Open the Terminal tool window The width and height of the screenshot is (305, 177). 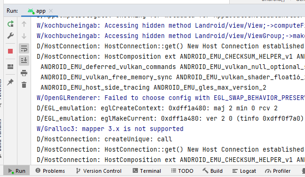147,171
